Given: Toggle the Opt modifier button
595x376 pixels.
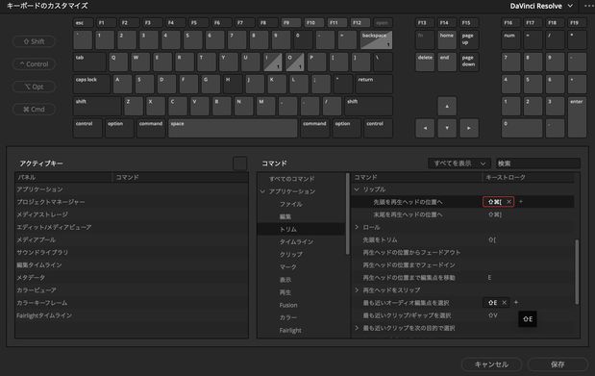Looking at the screenshot, I should 35,87.
